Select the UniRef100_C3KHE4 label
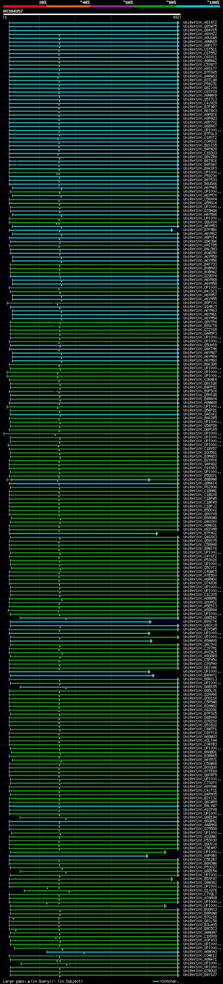Screen dimensions: 223x984 (200, 379)
